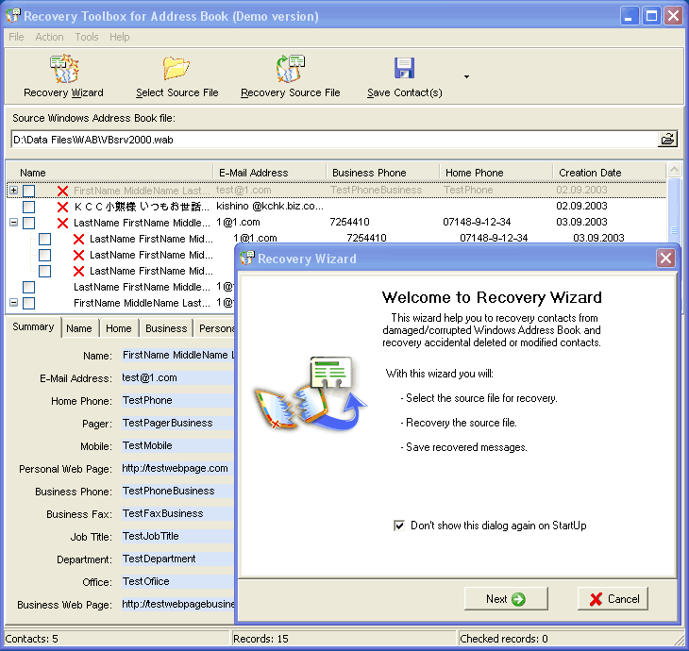Tick the checkbox of the first contact row
The image size is (689, 651).
pos(29,191)
